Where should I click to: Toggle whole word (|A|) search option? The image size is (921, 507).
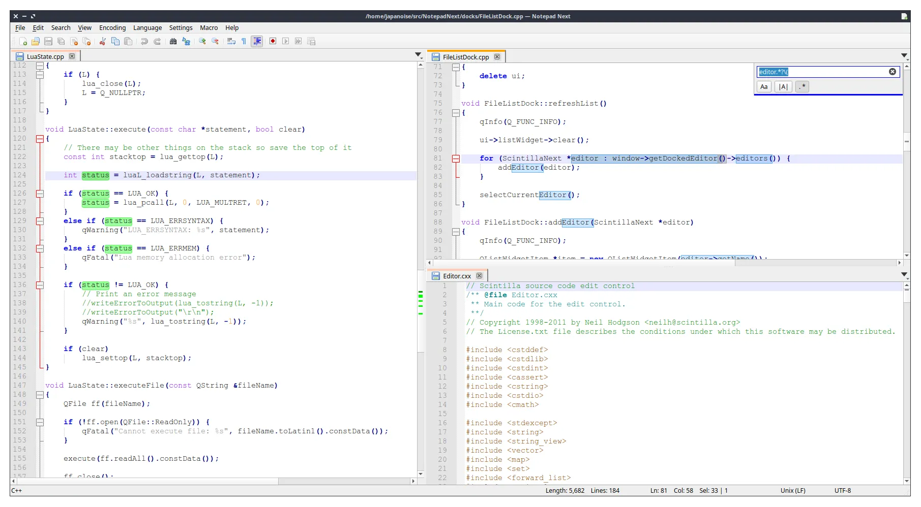(x=783, y=87)
